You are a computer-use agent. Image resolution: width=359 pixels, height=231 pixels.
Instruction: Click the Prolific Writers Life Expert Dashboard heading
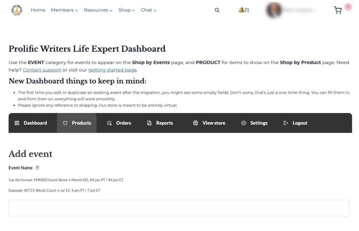click(x=87, y=49)
